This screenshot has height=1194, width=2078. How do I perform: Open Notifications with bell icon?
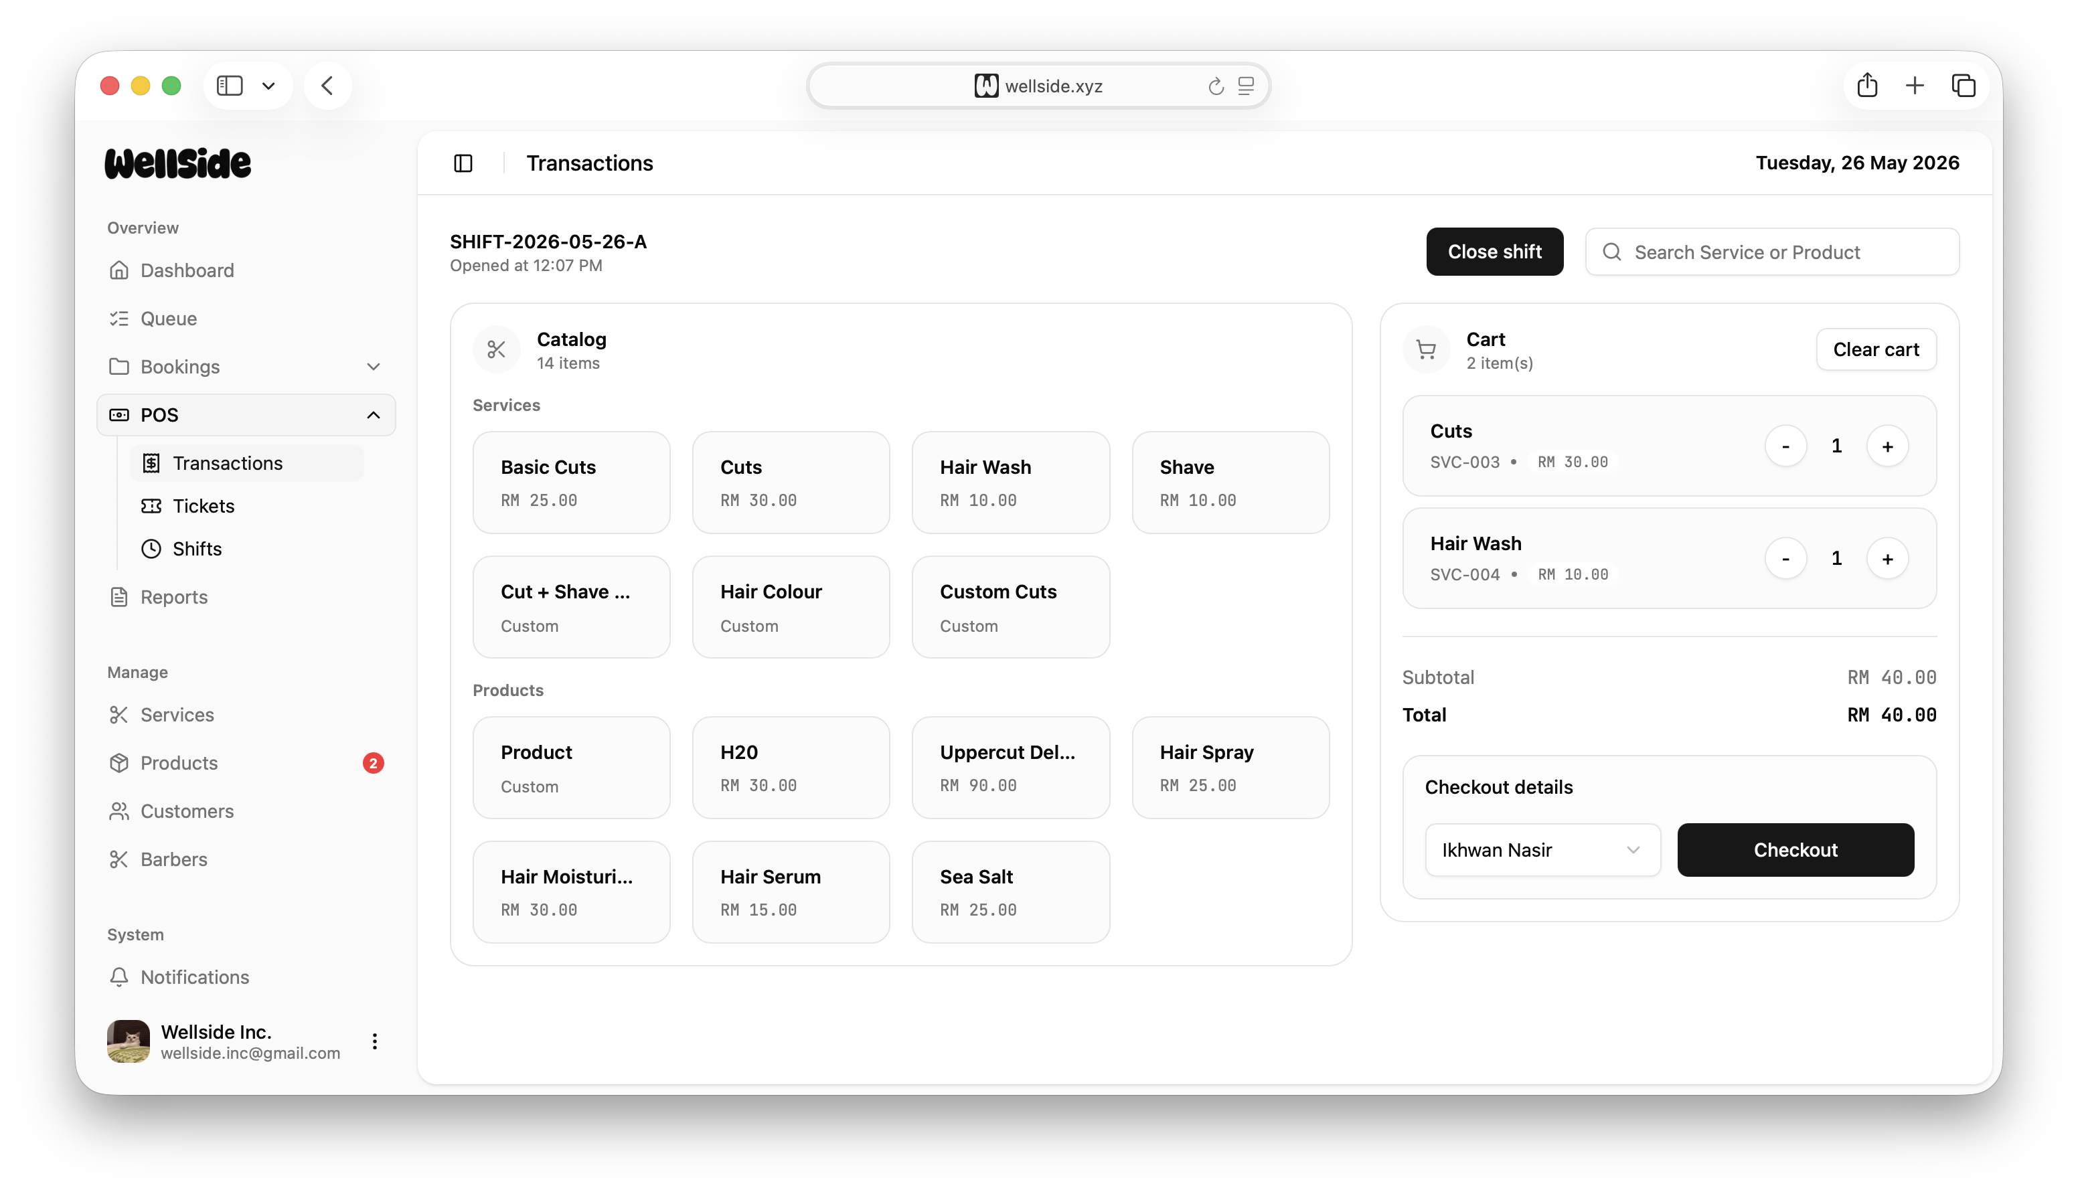coord(246,976)
